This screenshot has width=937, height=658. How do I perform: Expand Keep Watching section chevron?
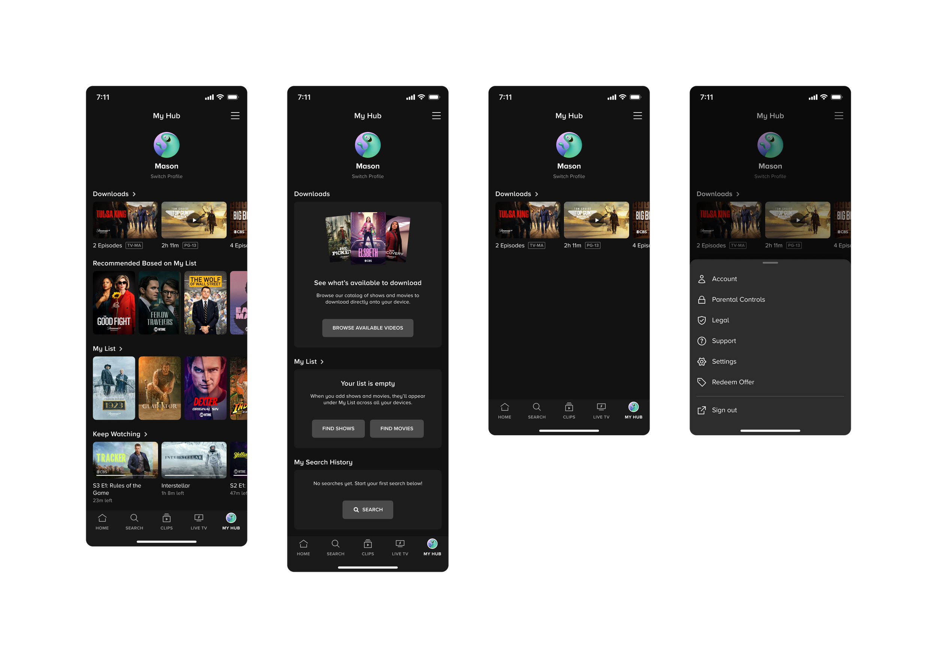pos(146,434)
